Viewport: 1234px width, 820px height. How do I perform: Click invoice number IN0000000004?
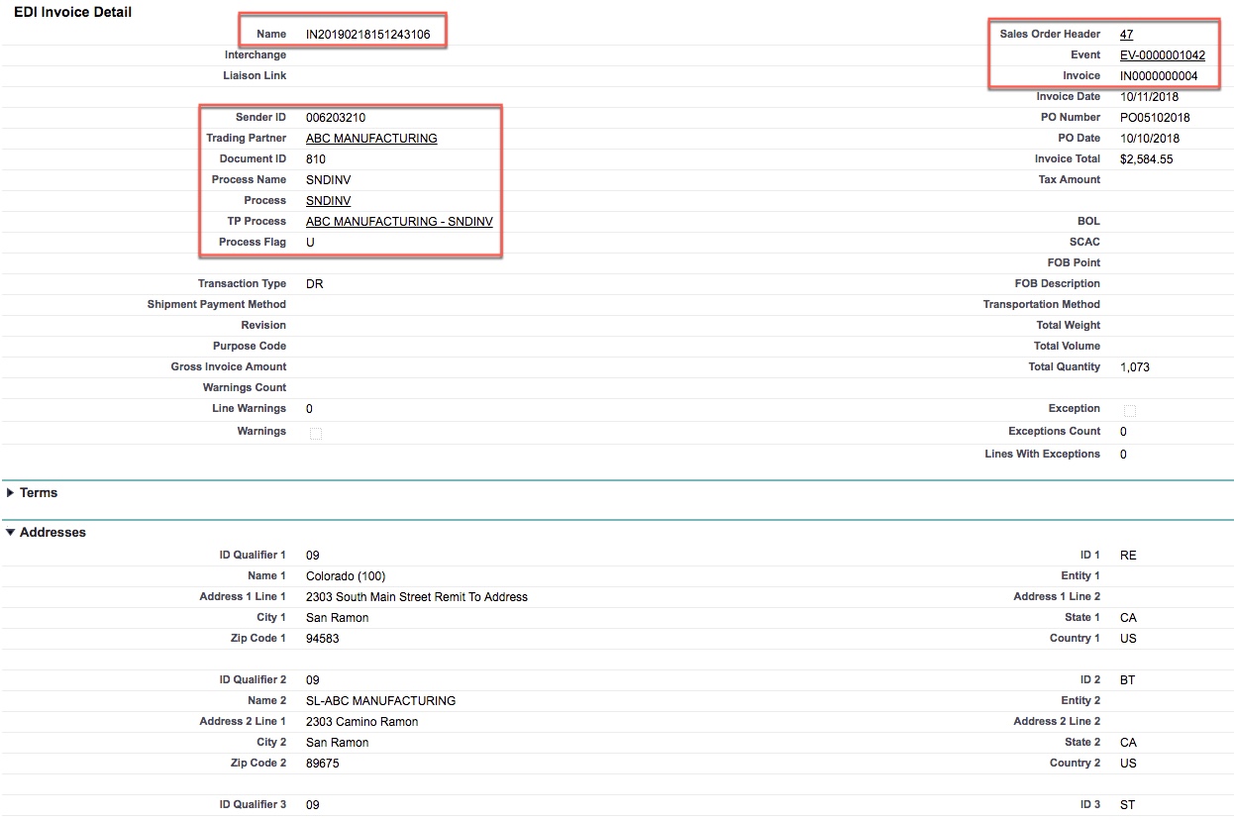(x=1159, y=76)
